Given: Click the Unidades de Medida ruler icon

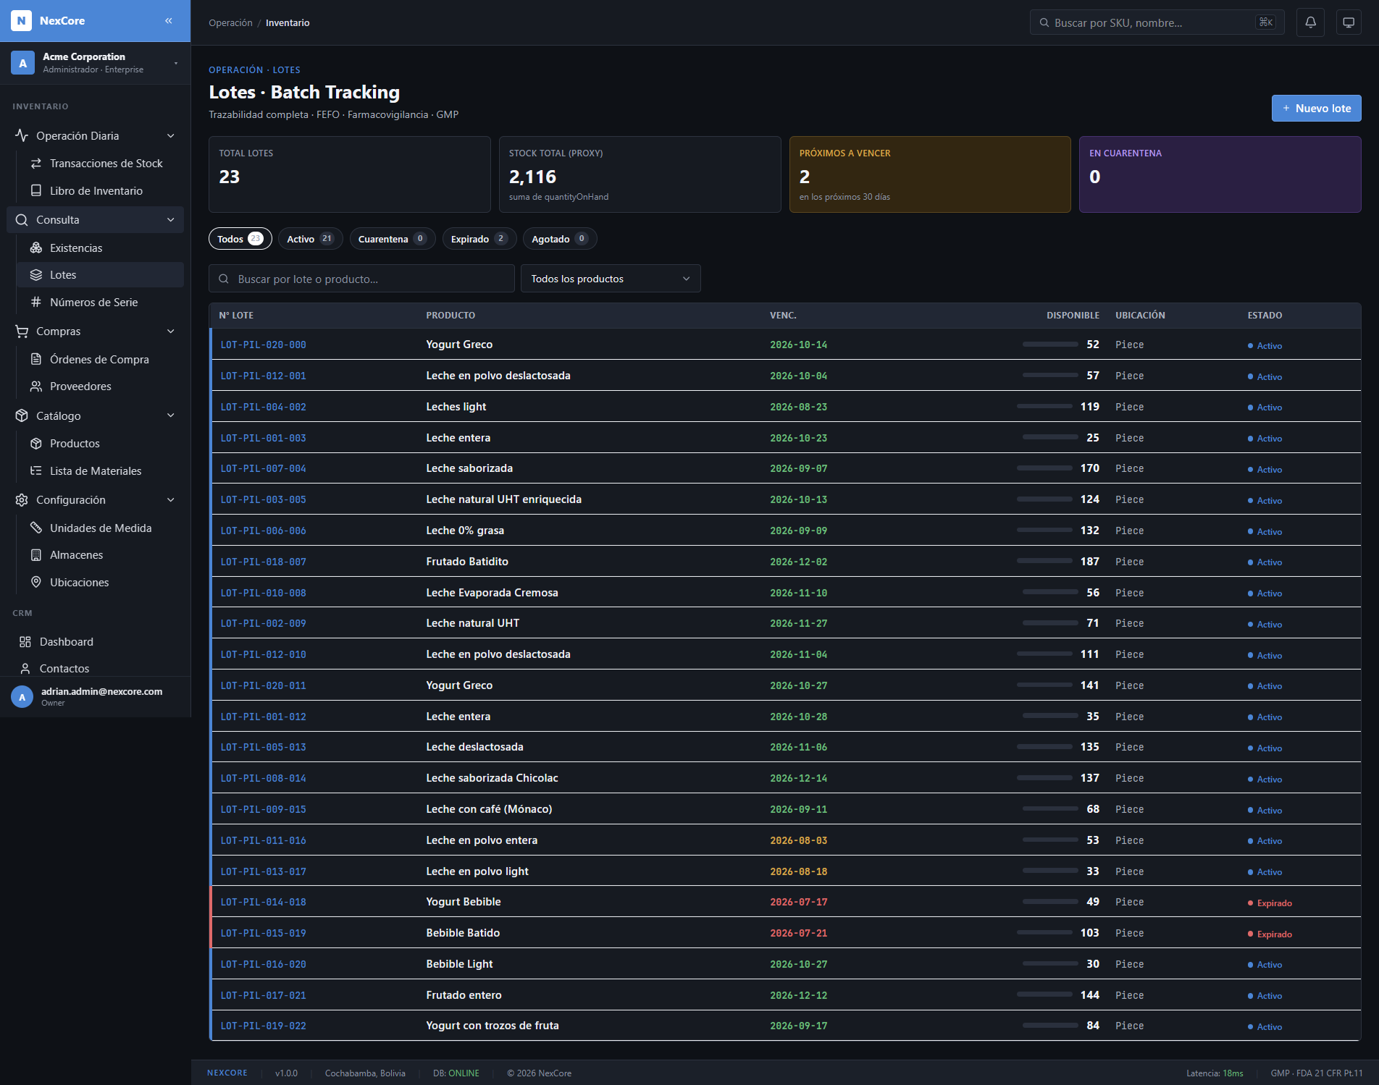Looking at the screenshot, I should pyautogui.click(x=36, y=528).
